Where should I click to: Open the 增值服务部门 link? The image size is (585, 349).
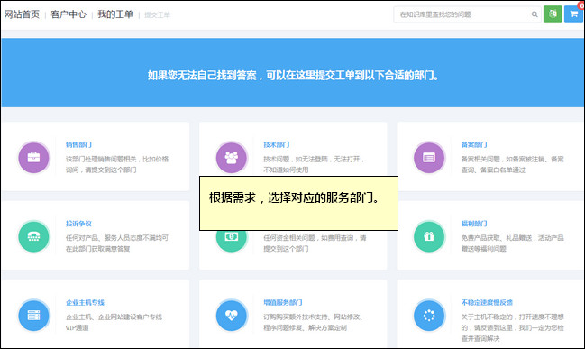[283, 303]
